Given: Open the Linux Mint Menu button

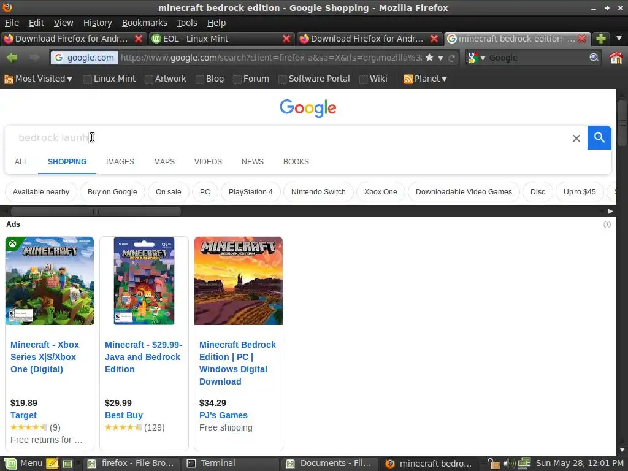Looking at the screenshot, I should point(23,464).
